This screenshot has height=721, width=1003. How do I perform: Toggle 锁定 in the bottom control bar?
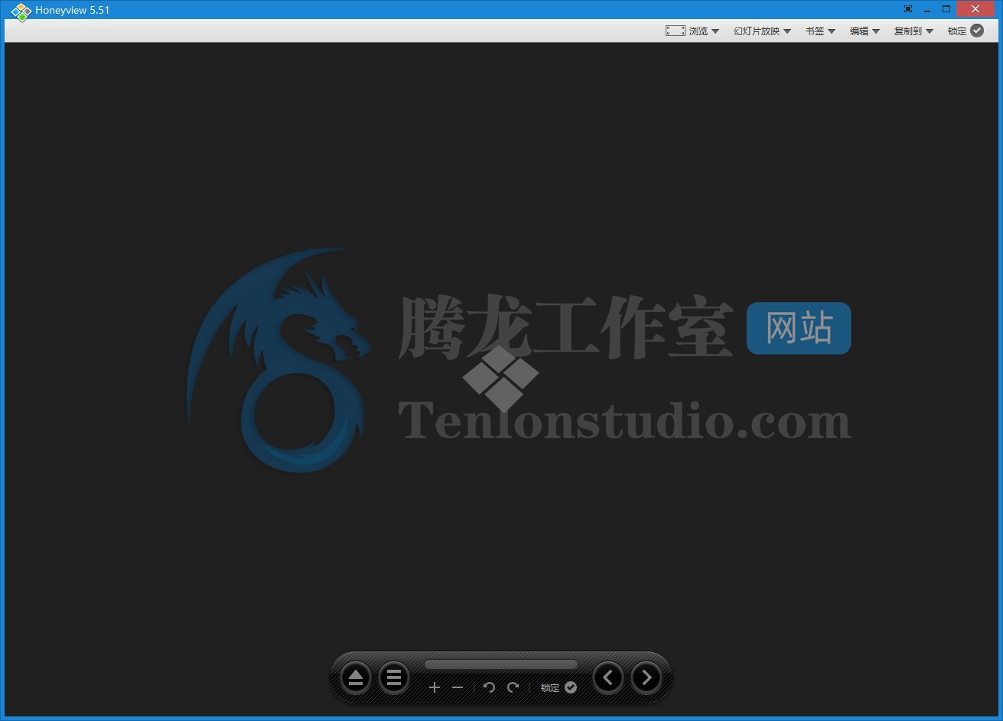[x=558, y=687]
